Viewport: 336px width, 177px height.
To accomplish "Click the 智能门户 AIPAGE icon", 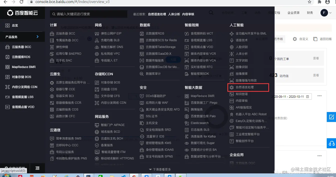I will point(97,125).
